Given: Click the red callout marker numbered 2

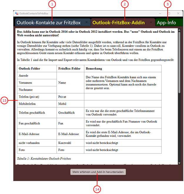Looking at the screenshot, I should point(125,4).
